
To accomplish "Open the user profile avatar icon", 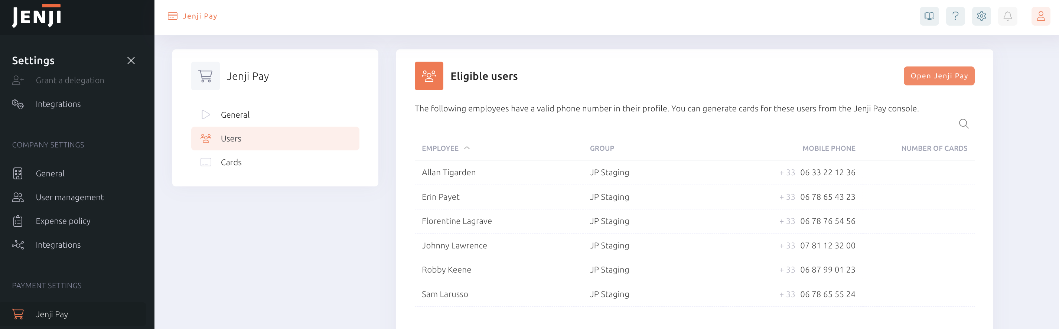I will coord(1040,16).
